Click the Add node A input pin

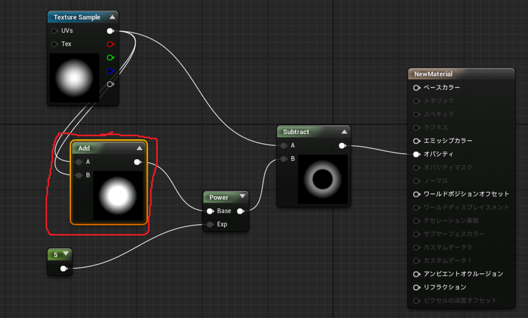click(x=79, y=162)
